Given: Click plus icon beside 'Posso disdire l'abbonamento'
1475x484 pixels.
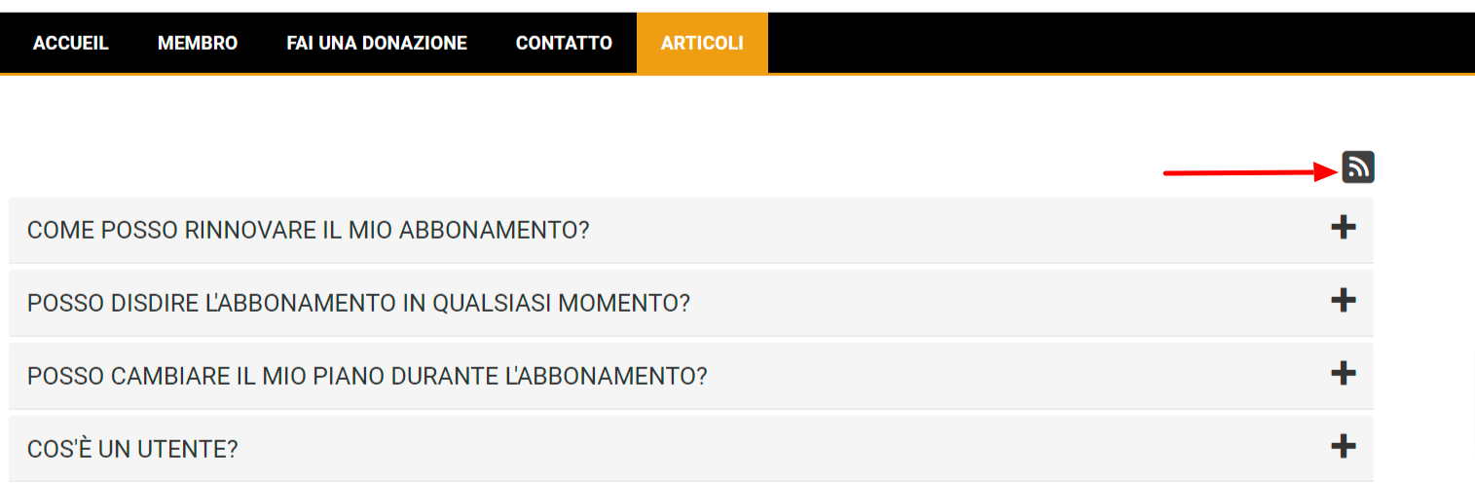Looking at the screenshot, I should (x=1343, y=300).
